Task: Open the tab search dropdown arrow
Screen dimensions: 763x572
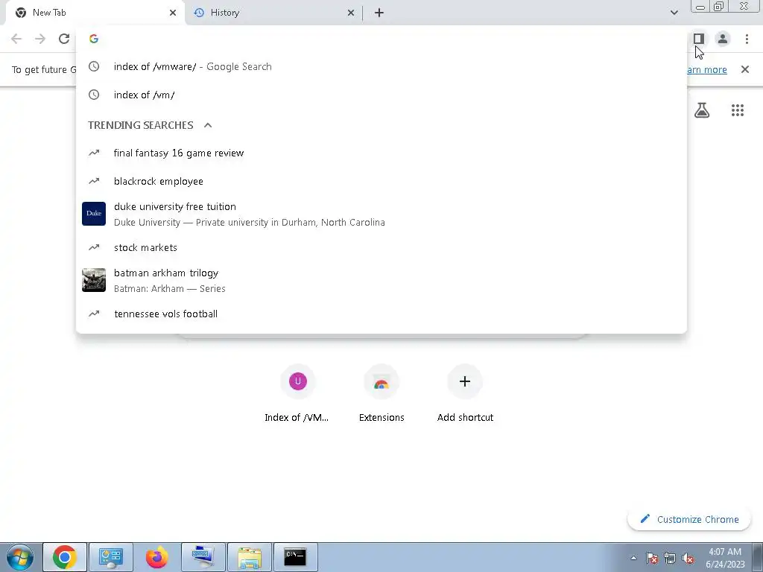Action: point(674,13)
